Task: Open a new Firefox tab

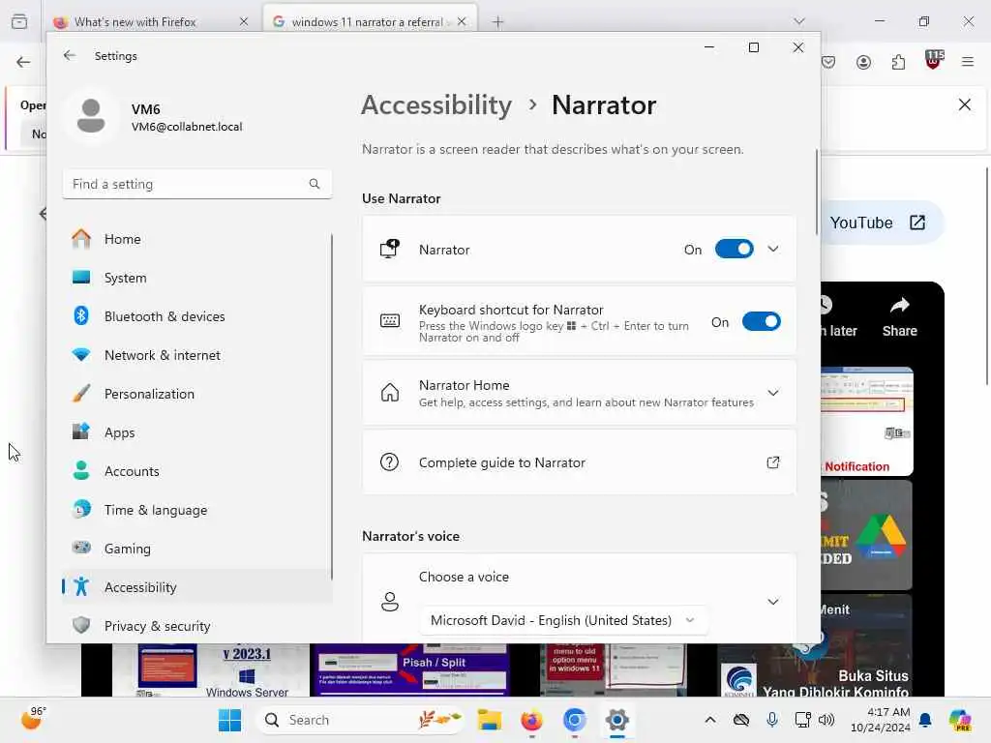Action: 497,22
